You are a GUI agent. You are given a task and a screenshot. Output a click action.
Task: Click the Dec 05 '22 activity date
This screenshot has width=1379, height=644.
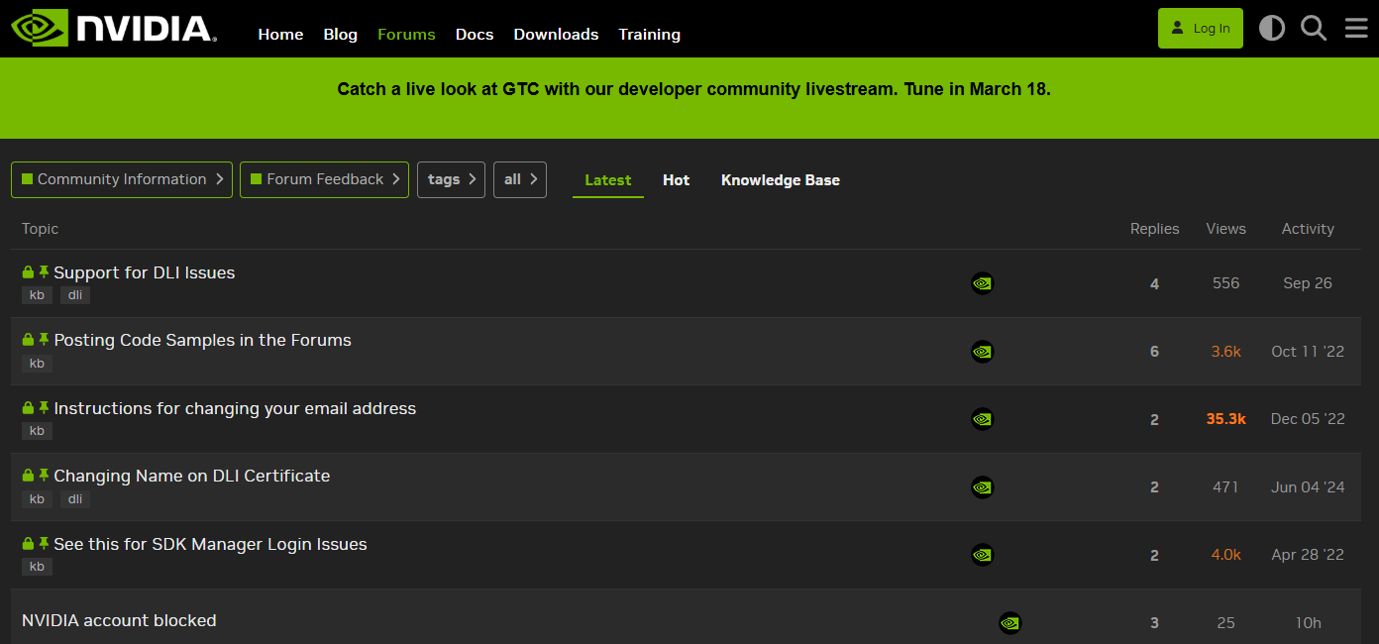point(1308,419)
